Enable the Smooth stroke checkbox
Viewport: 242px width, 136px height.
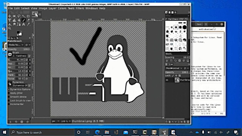pos(9,97)
